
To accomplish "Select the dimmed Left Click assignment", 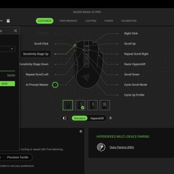I will (42, 33).
